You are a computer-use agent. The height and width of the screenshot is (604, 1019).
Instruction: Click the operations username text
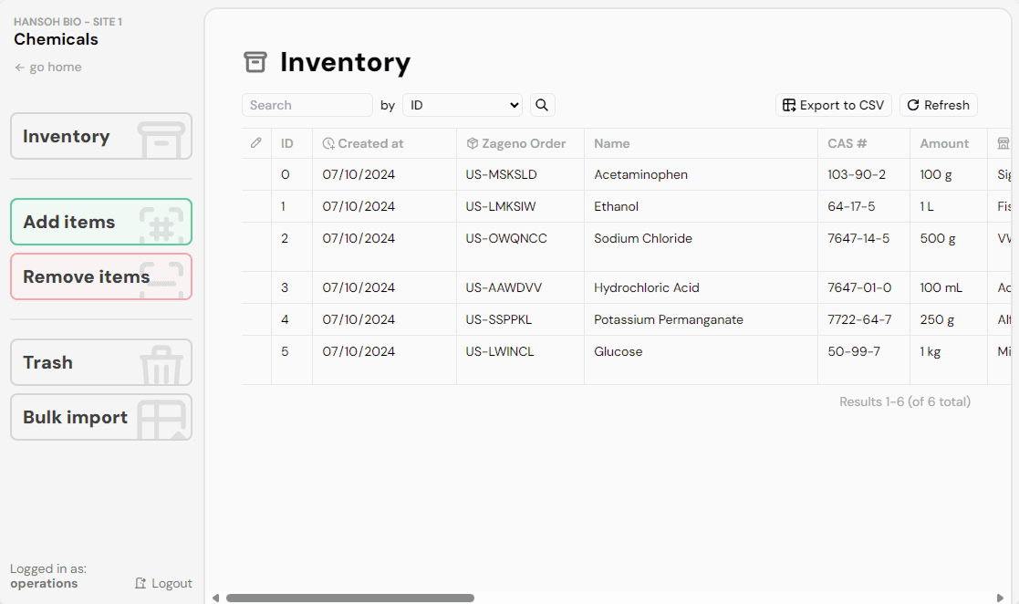44,584
